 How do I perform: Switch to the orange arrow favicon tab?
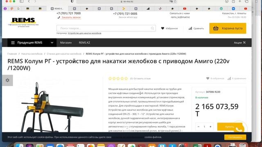tap(124, 9)
